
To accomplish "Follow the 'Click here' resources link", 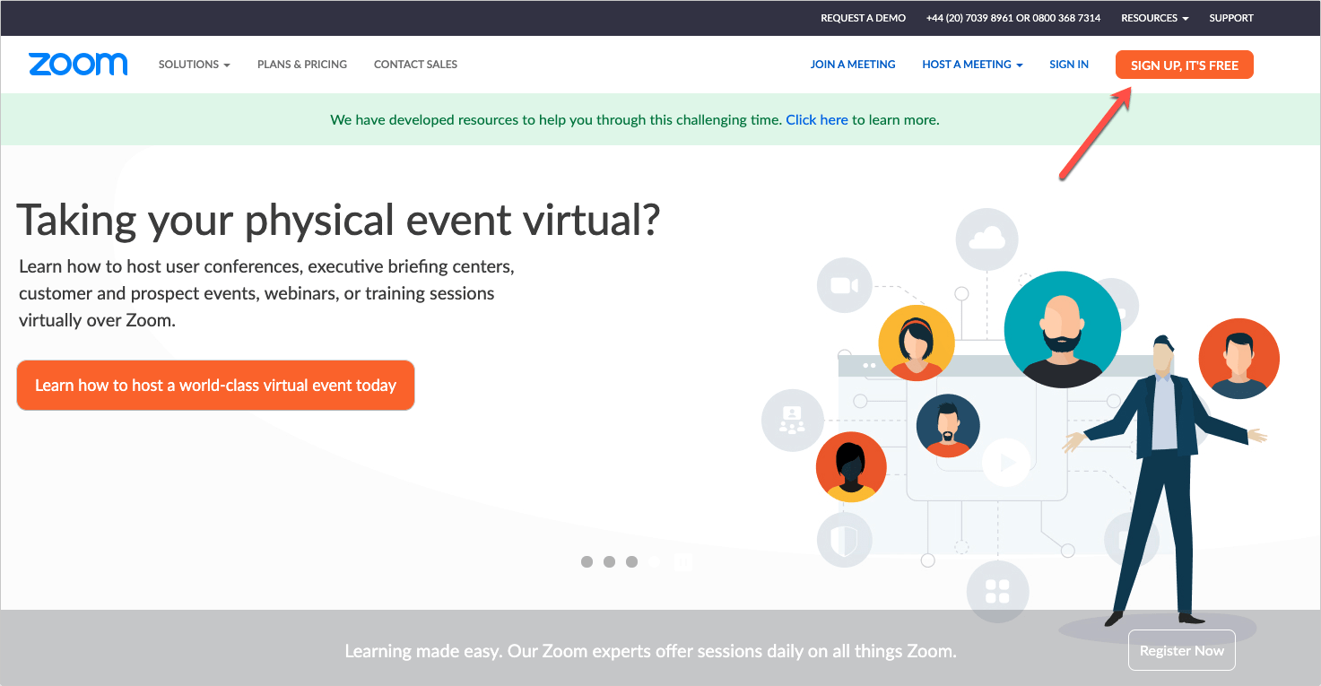I will coord(816,119).
